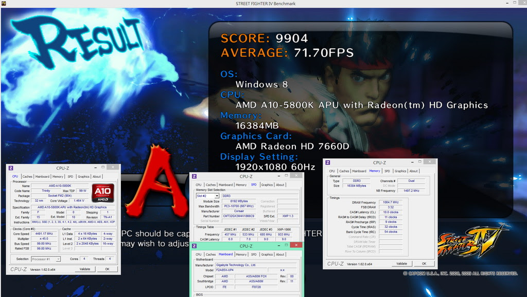Switch to Graphics tab in the CPU-Z processor window

click(83, 177)
